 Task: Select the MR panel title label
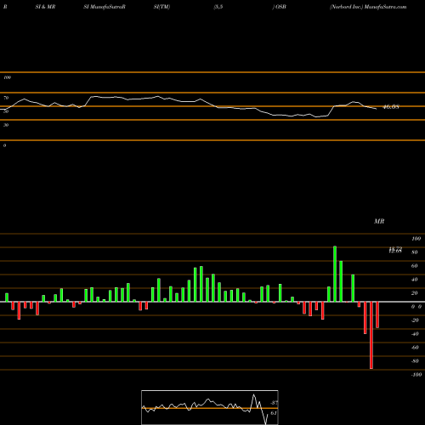tap(379, 221)
